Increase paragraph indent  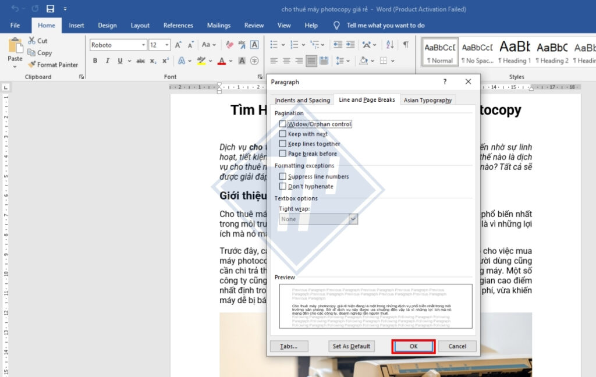pos(350,45)
